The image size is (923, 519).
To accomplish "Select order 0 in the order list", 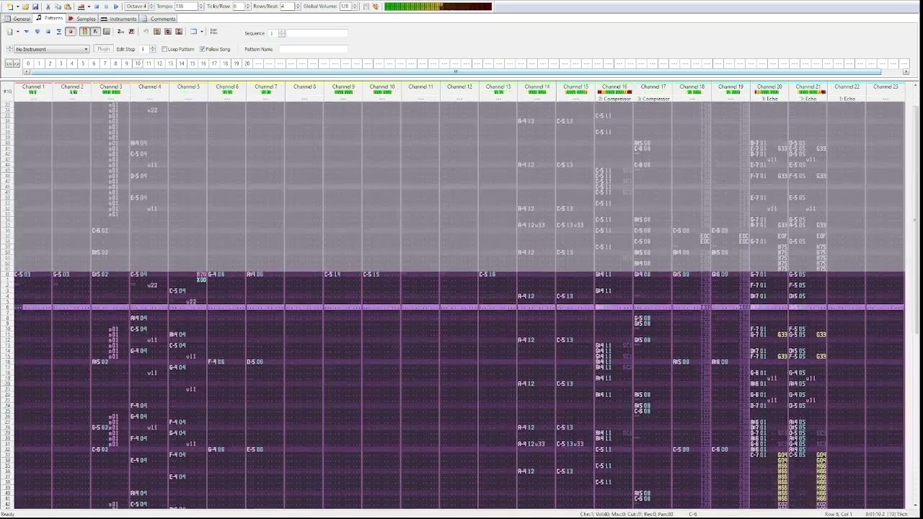I will 28,63.
